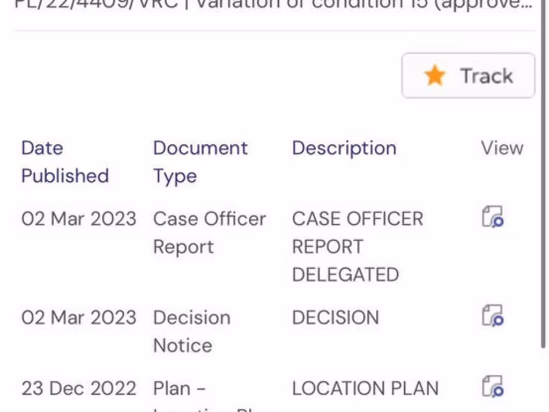Click the Case Officer Report type cell

coord(209,233)
